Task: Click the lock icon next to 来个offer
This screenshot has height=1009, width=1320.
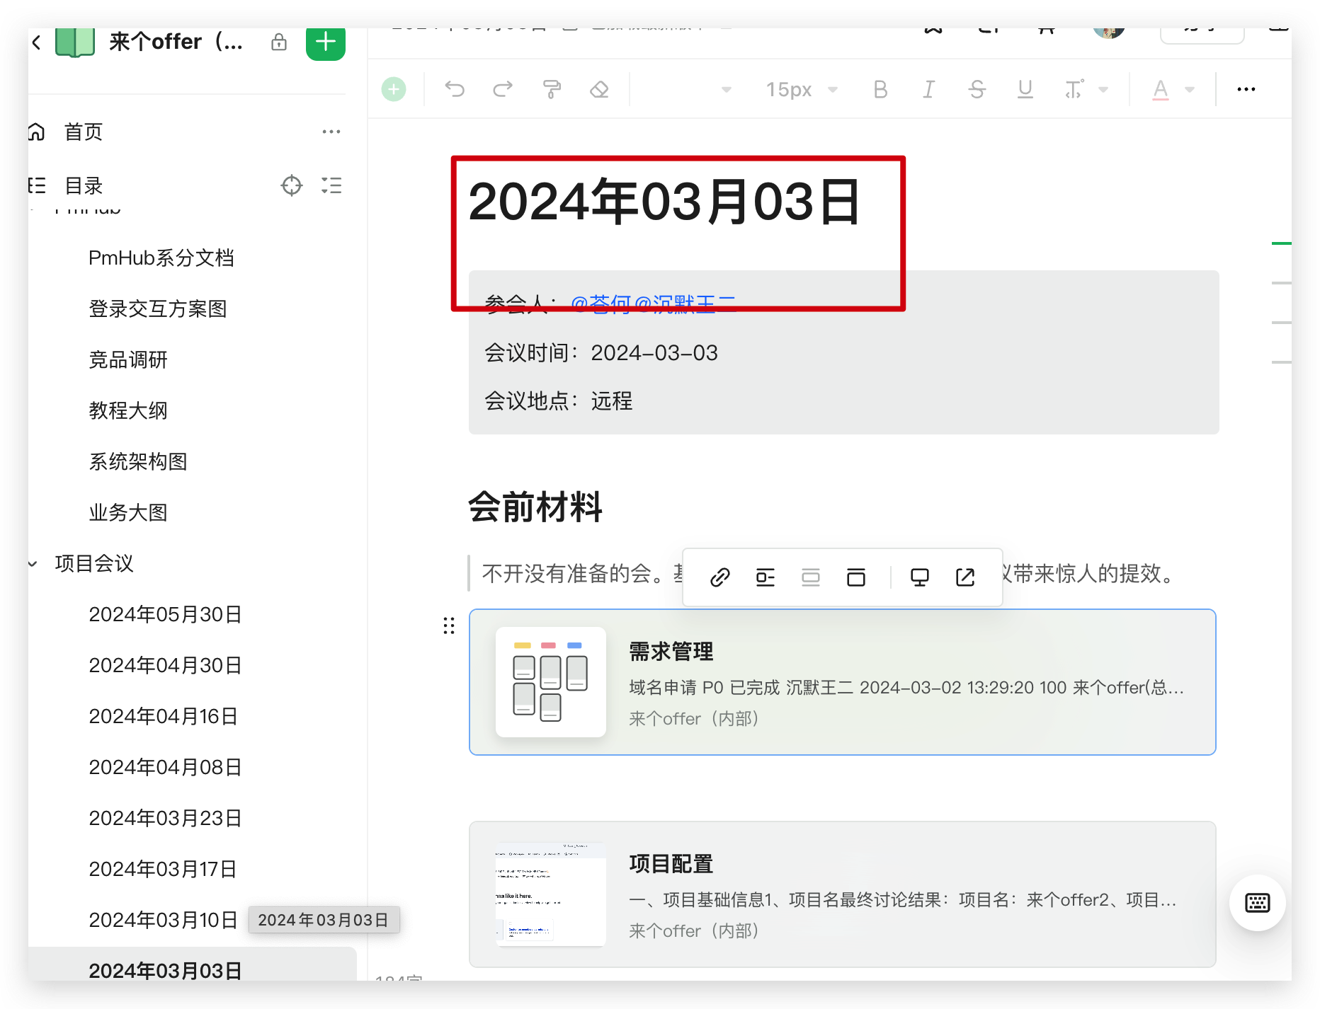Action: [279, 42]
